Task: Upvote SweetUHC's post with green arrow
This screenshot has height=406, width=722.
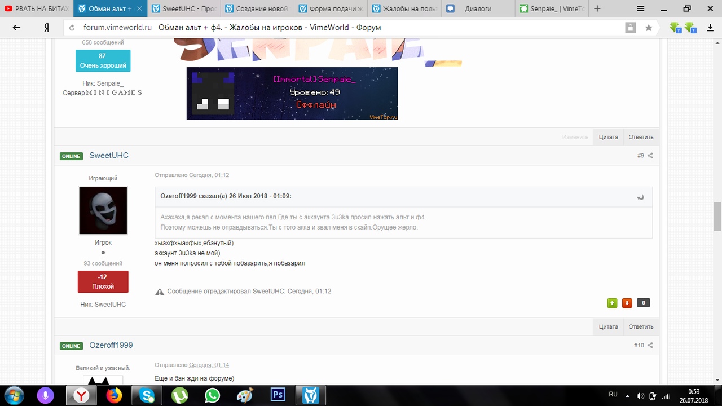Action: point(612,303)
